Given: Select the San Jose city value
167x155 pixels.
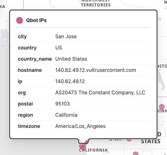Looking at the screenshot, I should [66, 36].
